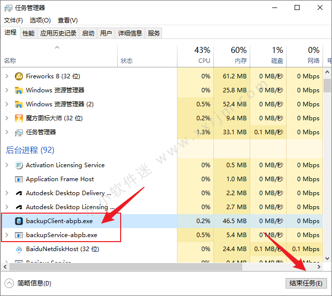The image size is (332, 296).
Task: Open the 文件(F) menu
Action: point(13,20)
